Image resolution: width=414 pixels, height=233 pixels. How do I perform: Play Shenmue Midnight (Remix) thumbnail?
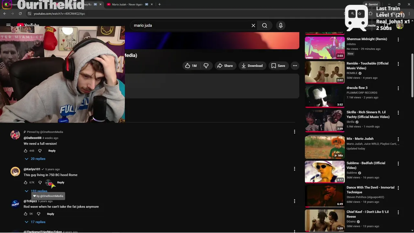(x=325, y=48)
